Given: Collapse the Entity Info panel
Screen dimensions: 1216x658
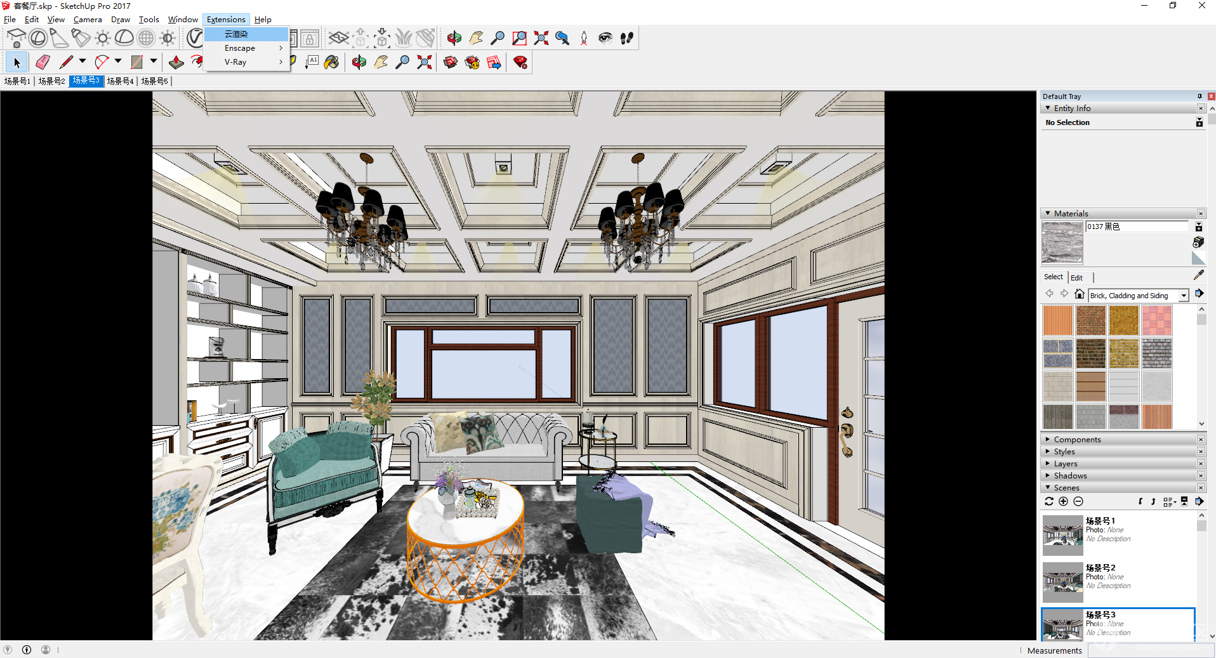Looking at the screenshot, I should [1048, 109].
